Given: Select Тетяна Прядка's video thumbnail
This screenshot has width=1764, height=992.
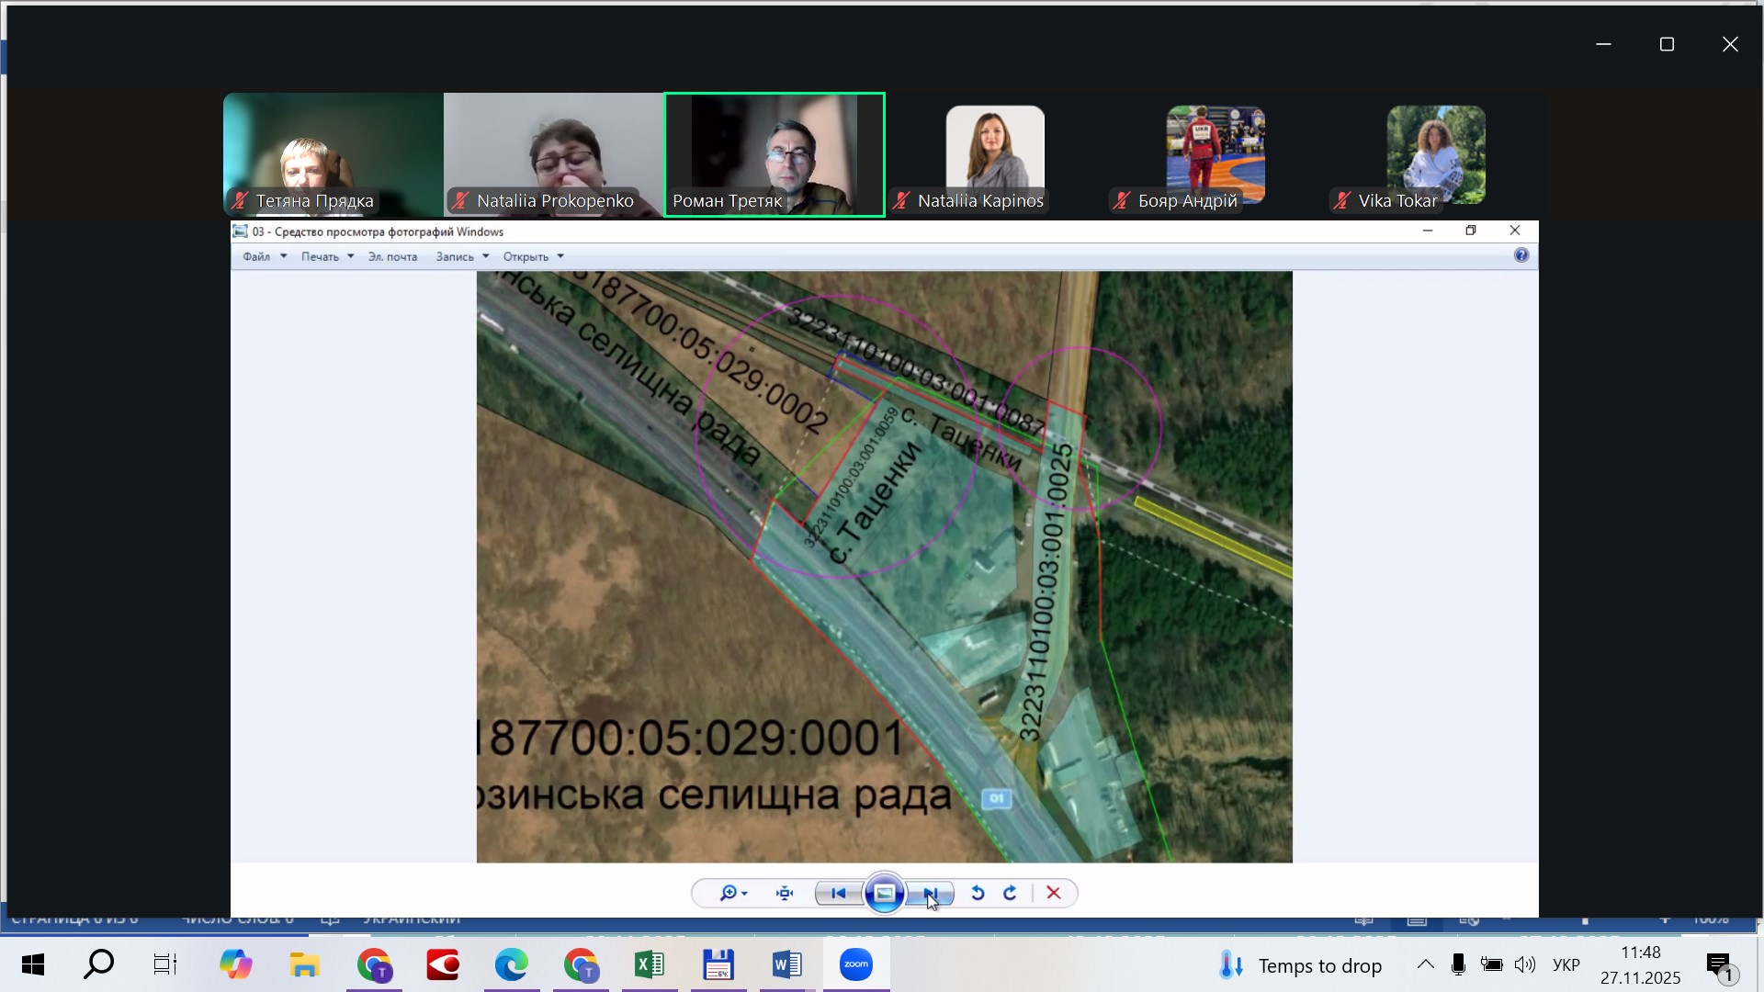Looking at the screenshot, I should pos(333,154).
